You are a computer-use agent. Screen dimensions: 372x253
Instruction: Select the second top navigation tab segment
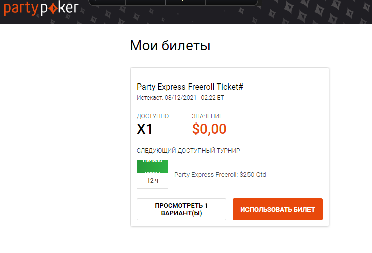pos(146,3)
